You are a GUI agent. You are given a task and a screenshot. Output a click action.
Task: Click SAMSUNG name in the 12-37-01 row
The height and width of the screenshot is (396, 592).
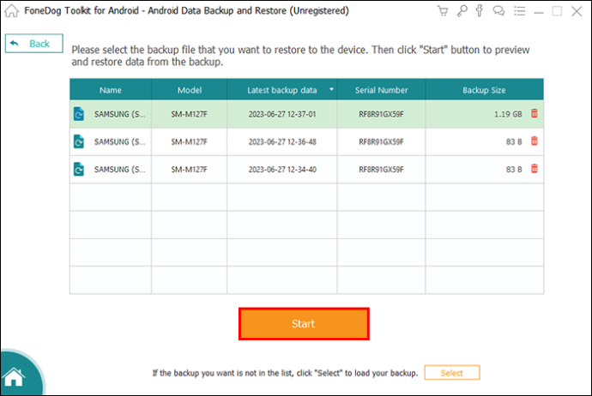coord(119,114)
